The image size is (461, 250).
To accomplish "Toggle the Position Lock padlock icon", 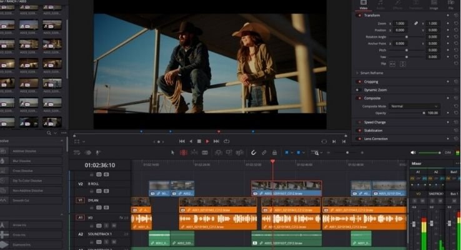I will tap(275, 152).
